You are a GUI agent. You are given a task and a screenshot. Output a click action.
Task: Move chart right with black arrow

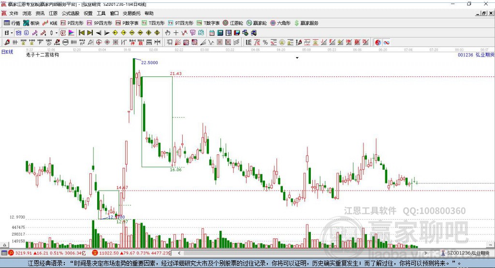(x=107, y=33)
